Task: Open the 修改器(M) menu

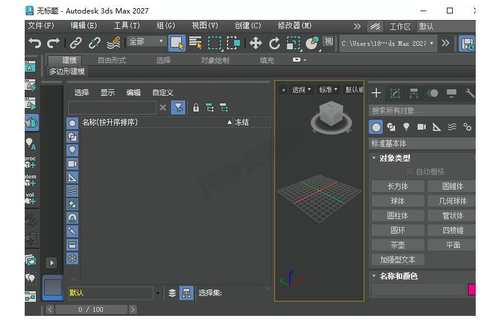Action: pos(295,25)
